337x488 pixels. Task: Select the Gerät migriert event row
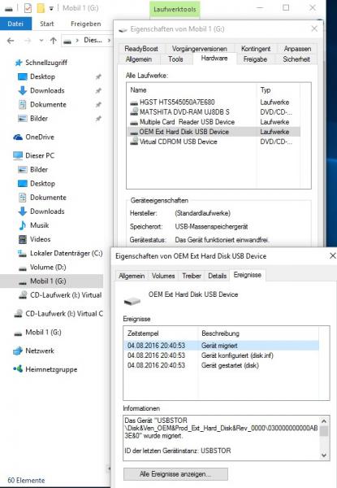pos(221,346)
